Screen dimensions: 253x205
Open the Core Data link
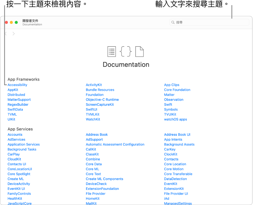pyautogui.click(x=93, y=164)
